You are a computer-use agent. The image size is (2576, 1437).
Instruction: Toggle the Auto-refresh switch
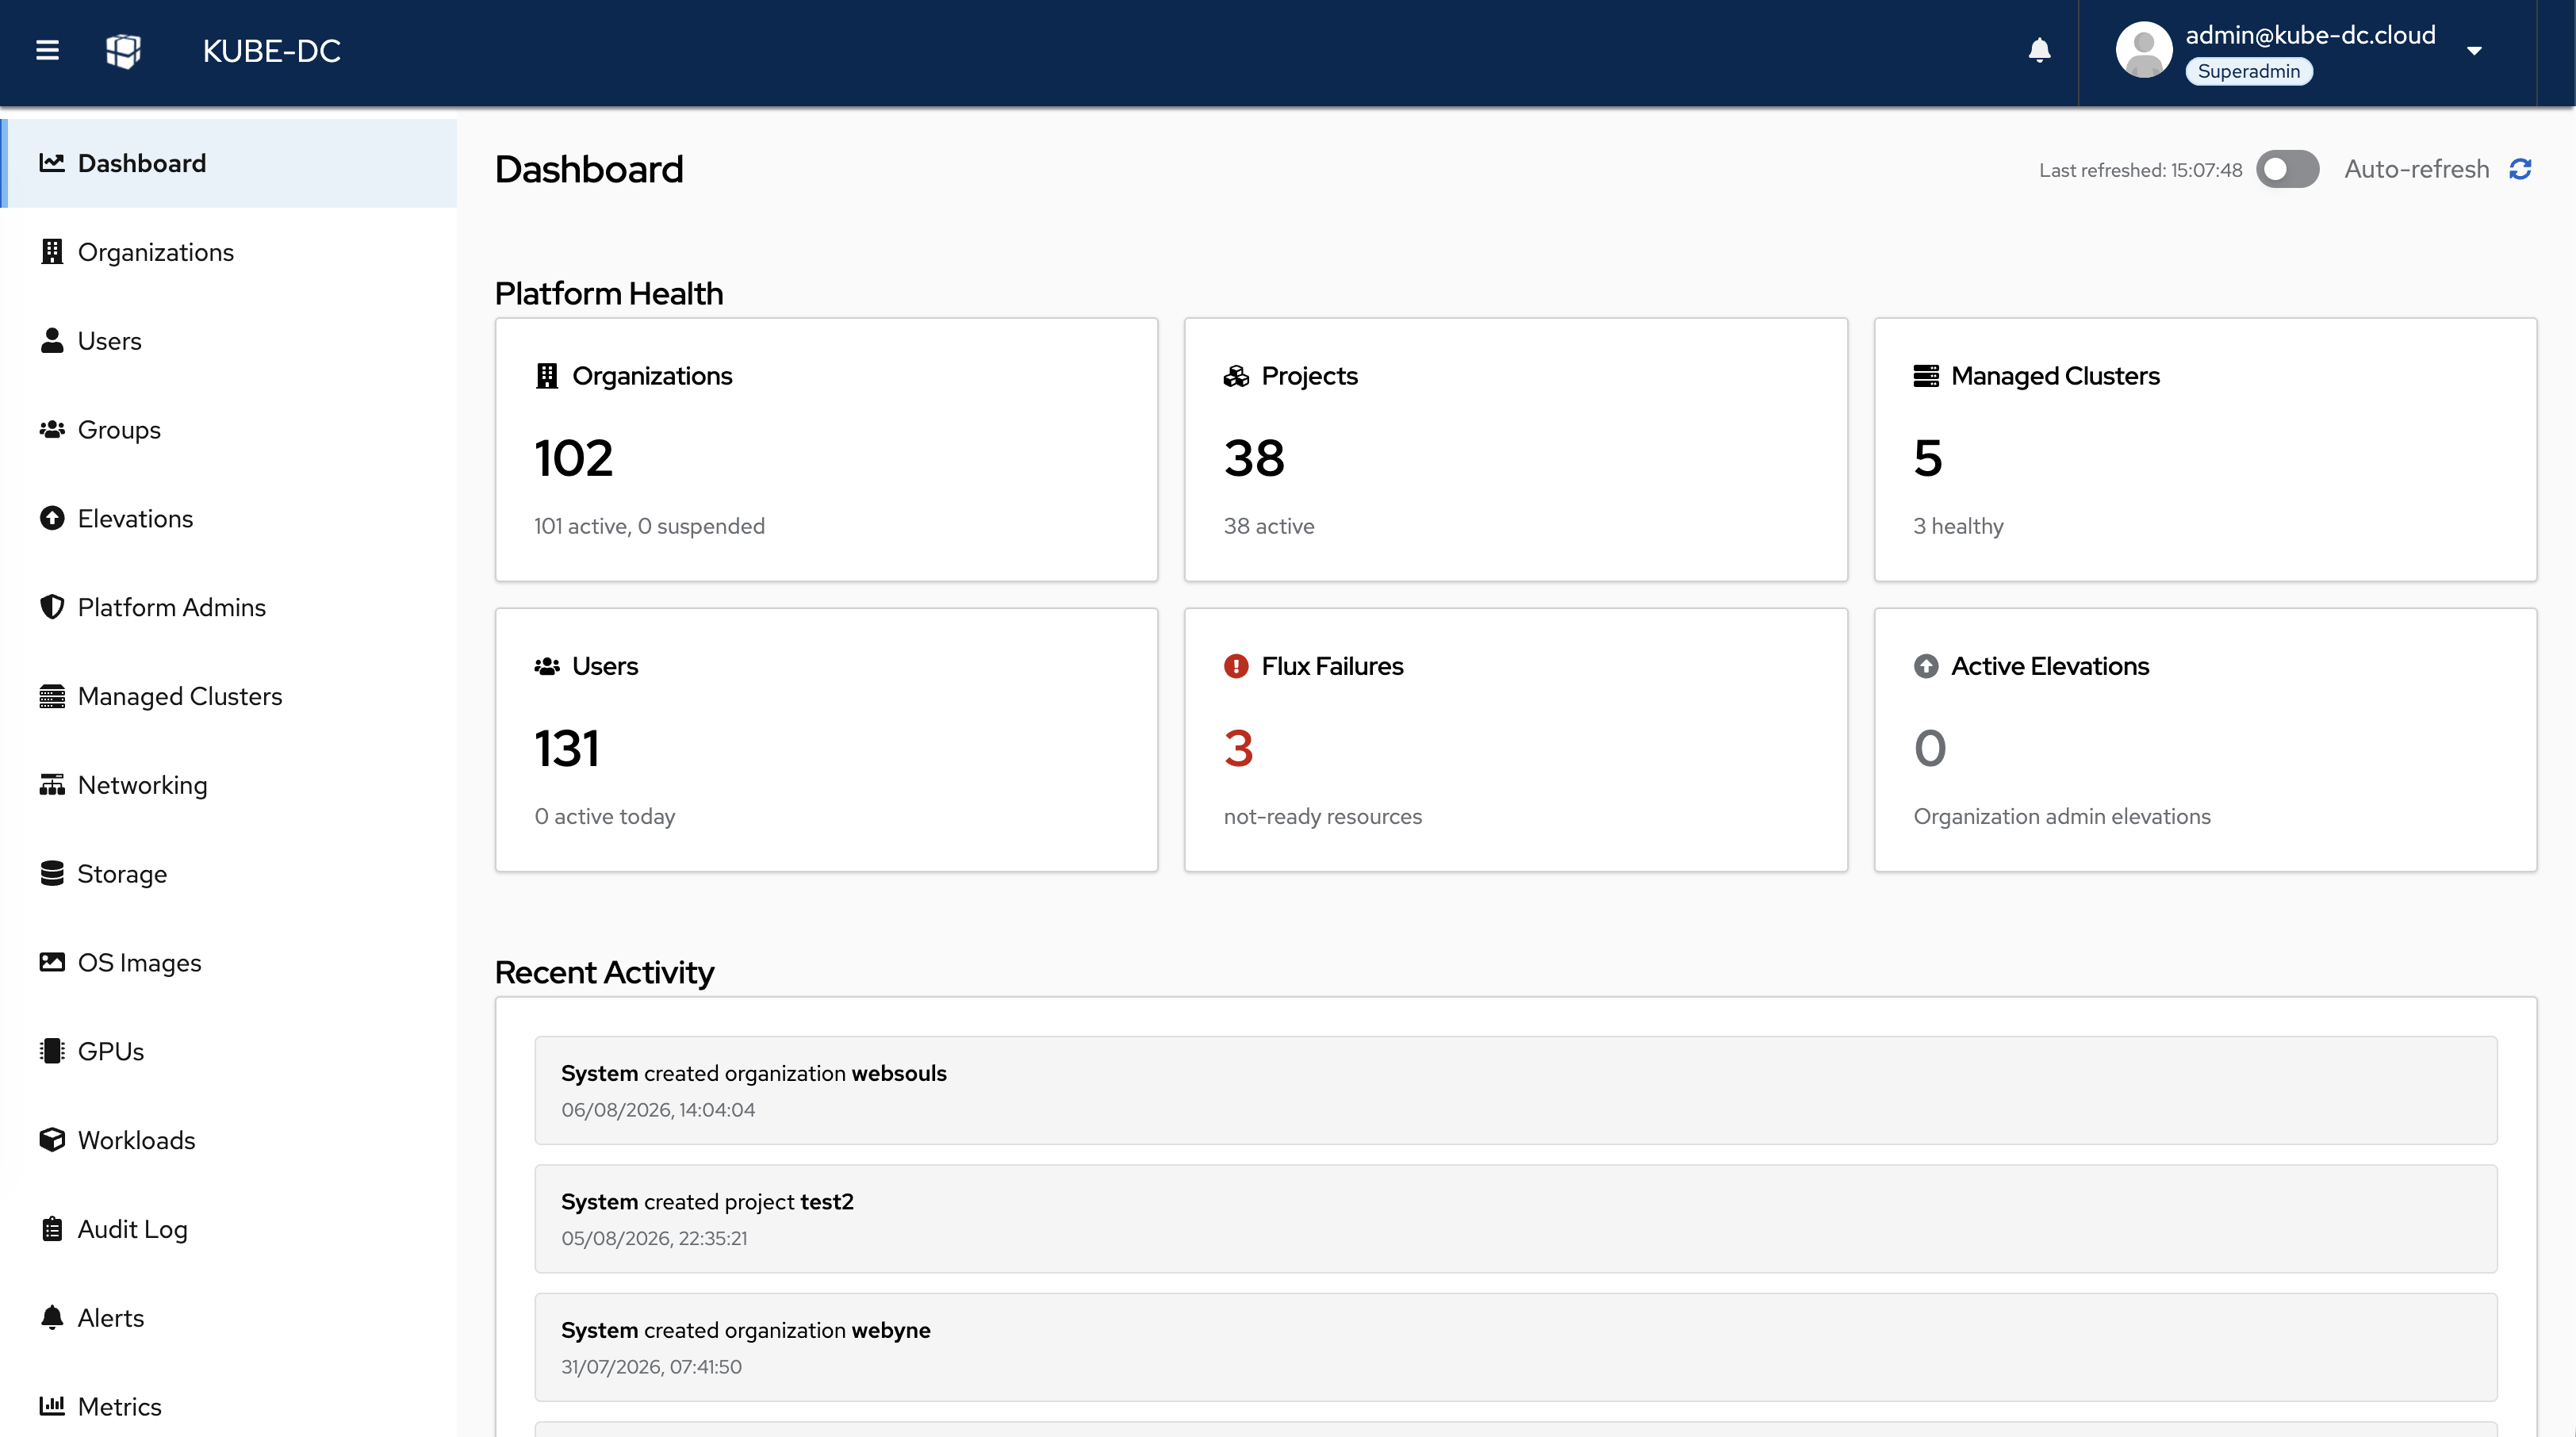pos(2288,169)
